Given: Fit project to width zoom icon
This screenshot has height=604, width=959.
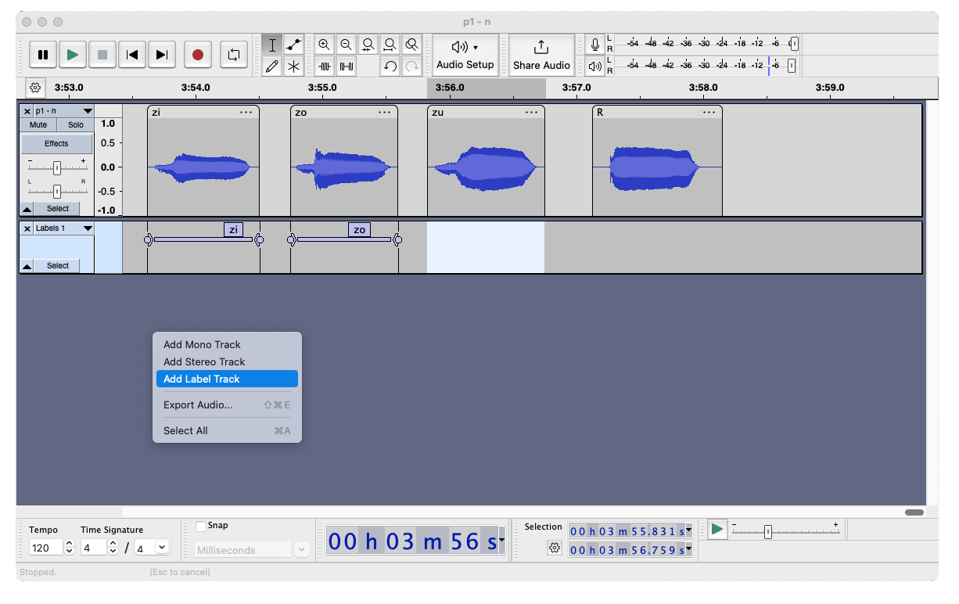Looking at the screenshot, I should point(390,45).
